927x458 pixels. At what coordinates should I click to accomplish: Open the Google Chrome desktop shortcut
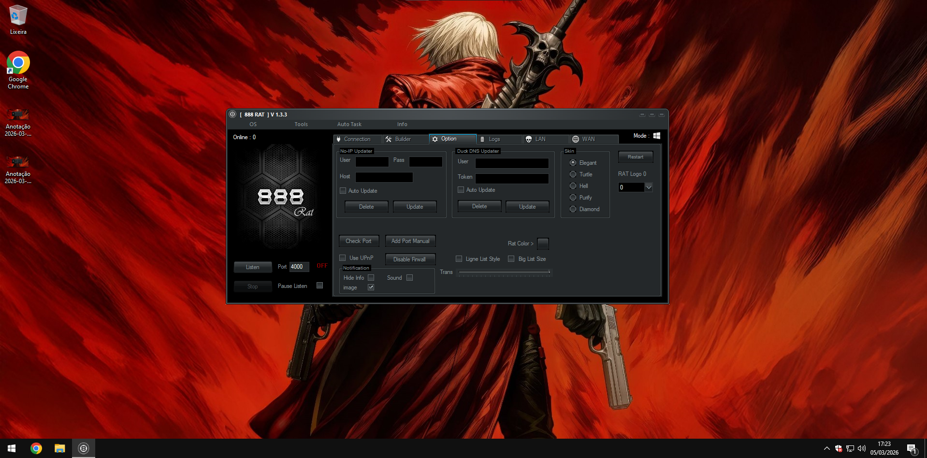pyautogui.click(x=18, y=70)
